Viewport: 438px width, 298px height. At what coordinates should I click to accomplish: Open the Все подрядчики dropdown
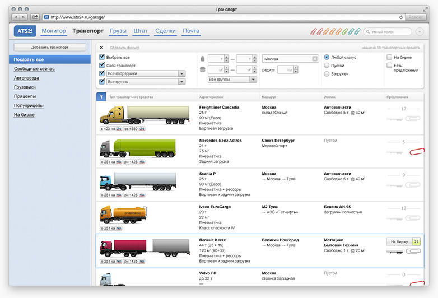coord(146,73)
